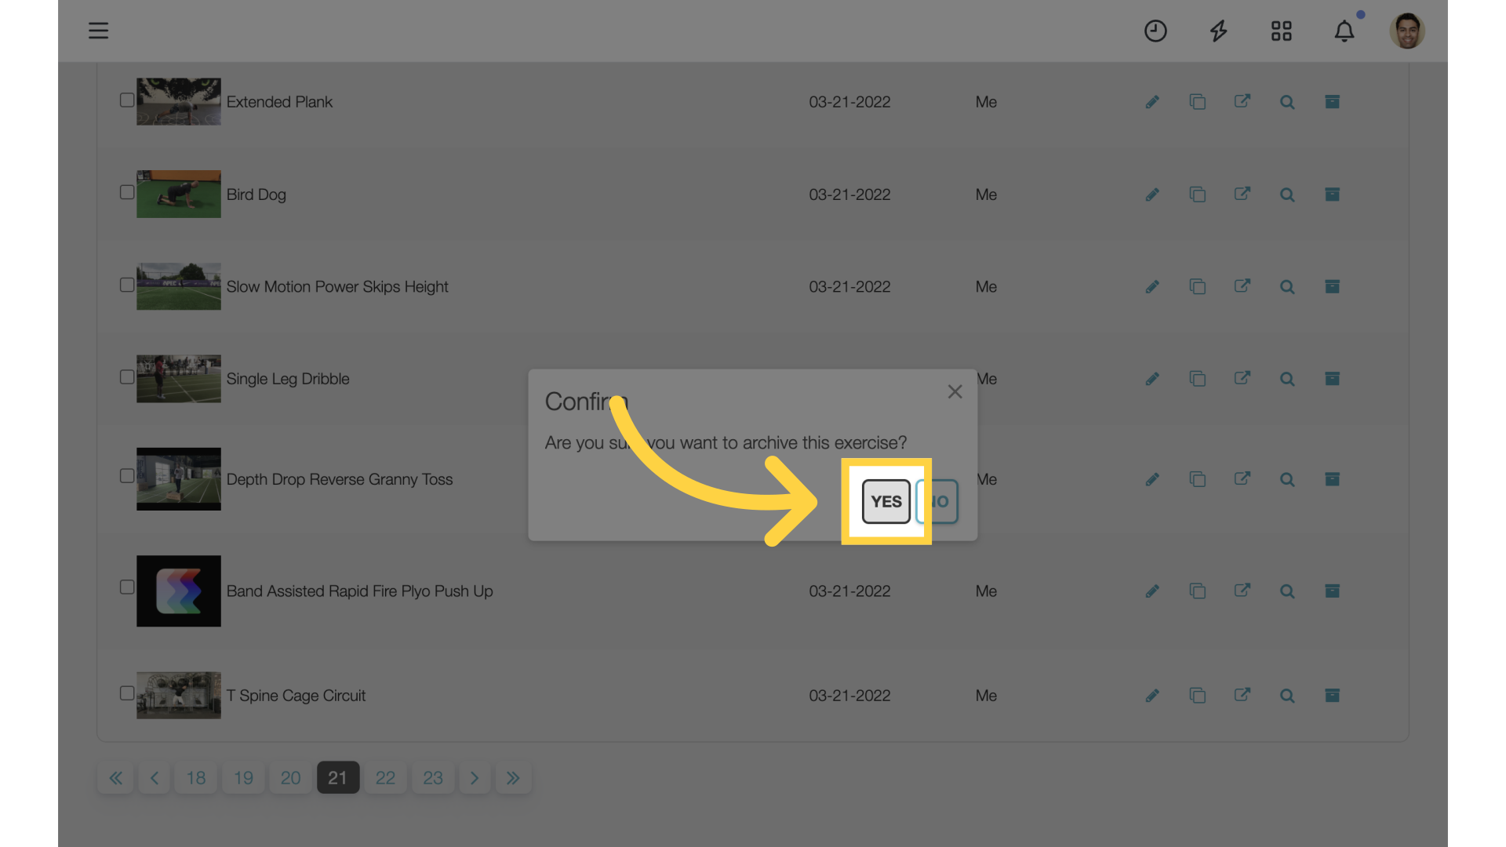Open the hamburger menu in top left

[97, 30]
